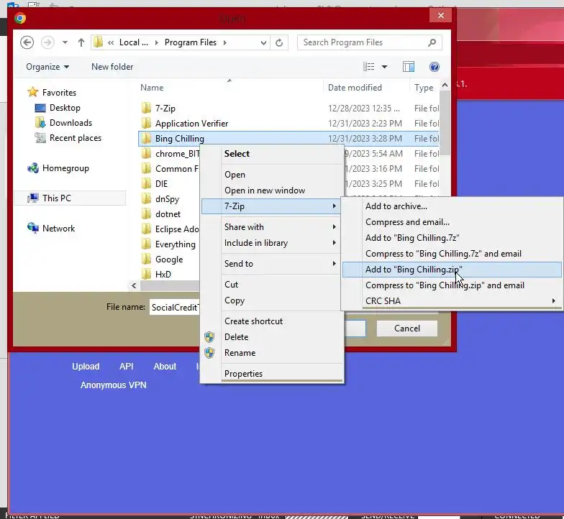The width and height of the screenshot is (564, 519).
Task: Expand the 7-Zip submenu entry
Action: pos(272,206)
